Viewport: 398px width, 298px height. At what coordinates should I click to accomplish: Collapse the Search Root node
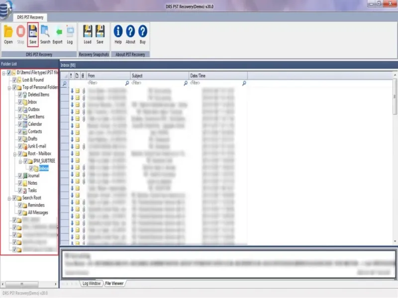click(9, 198)
